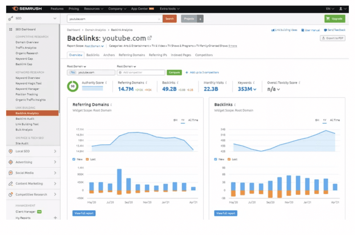The height and width of the screenshot is (235, 355).
Task: Select 6M range in Backlinks widget
Action: 317,120
